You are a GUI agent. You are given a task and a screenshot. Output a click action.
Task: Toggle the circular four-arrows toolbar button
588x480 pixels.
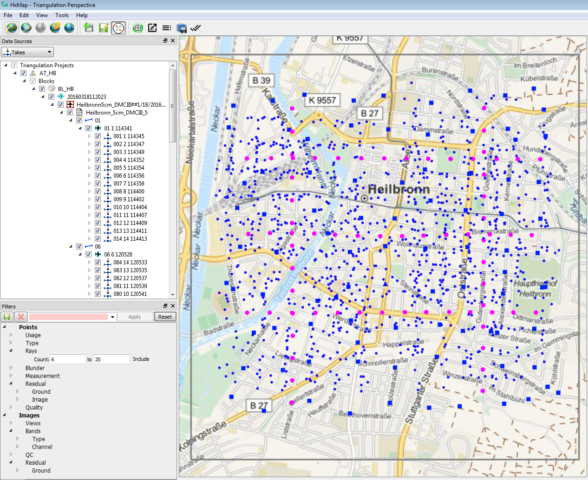[x=118, y=28]
